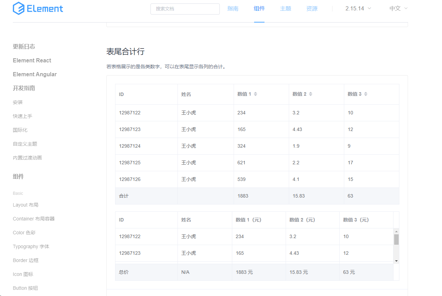This screenshot has height=296, width=442.
Task: Open the 快速上手 guide page
Action: pyautogui.click(x=23, y=116)
